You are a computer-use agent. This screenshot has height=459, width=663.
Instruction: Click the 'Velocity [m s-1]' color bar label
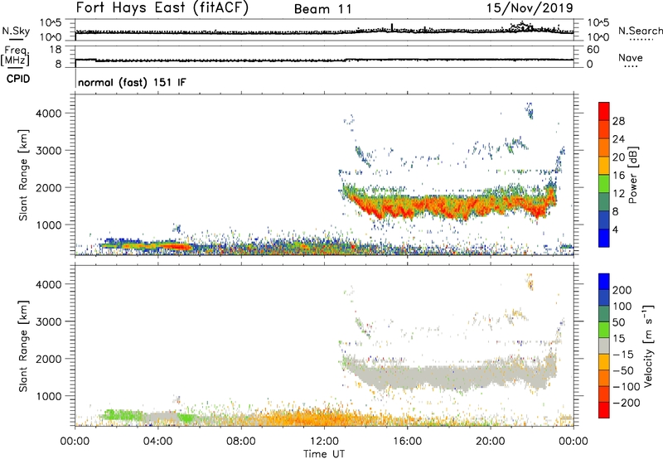[x=648, y=345]
